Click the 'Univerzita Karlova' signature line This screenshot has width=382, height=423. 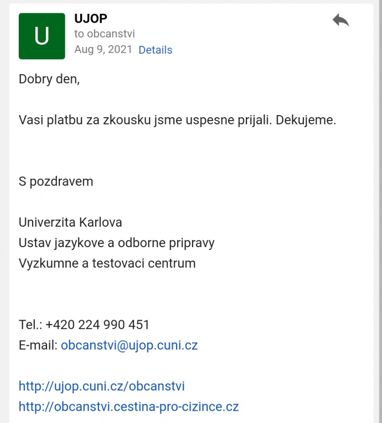[70, 222]
